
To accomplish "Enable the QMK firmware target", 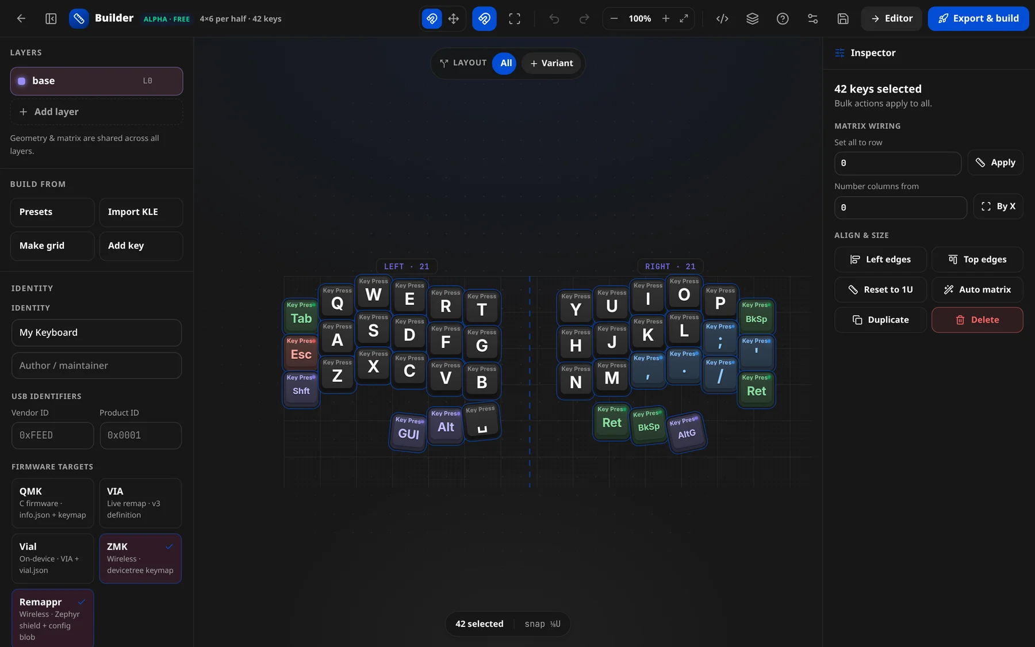I will [x=52, y=503].
